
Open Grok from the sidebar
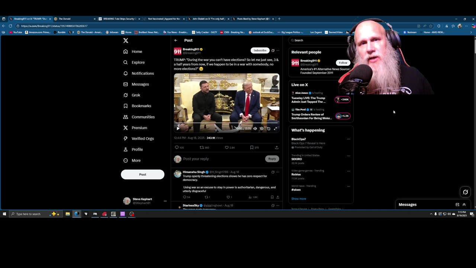coord(132,95)
